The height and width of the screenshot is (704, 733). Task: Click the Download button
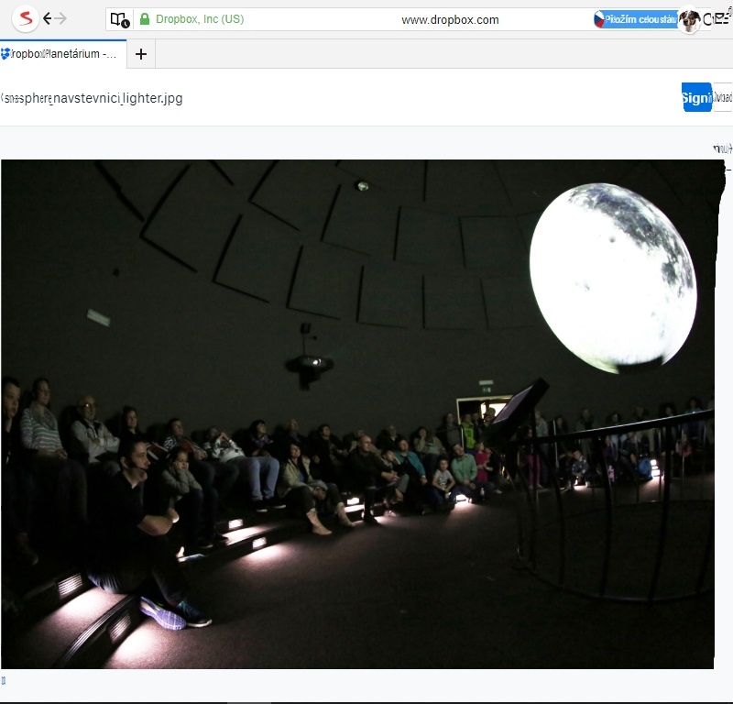click(x=722, y=98)
